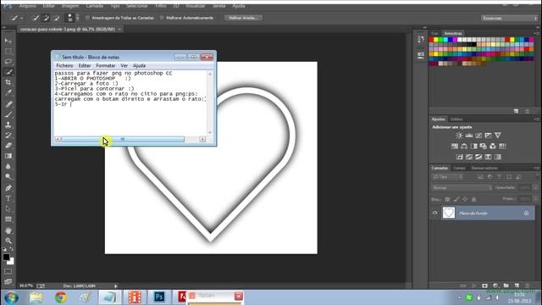Select the Hand tool
Image resolution: width=542 pixels, height=305 pixels.
click(x=8, y=230)
